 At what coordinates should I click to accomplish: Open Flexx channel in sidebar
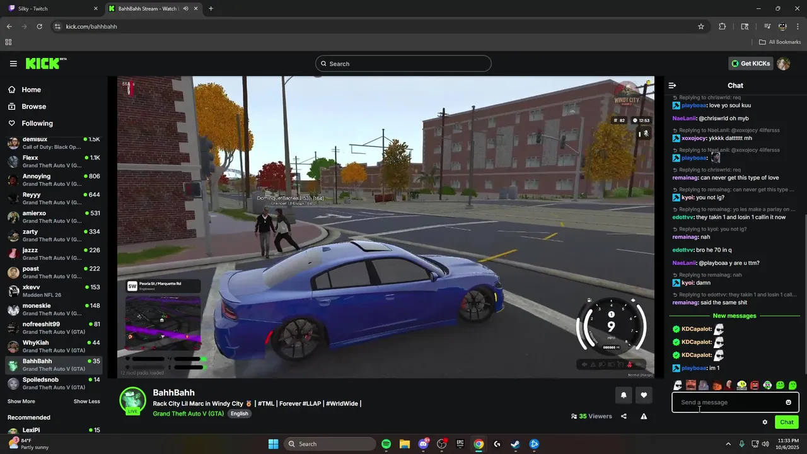pyautogui.click(x=53, y=161)
